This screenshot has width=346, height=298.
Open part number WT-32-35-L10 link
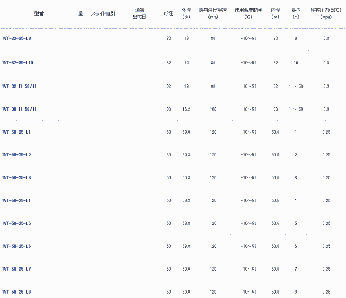click(x=18, y=63)
